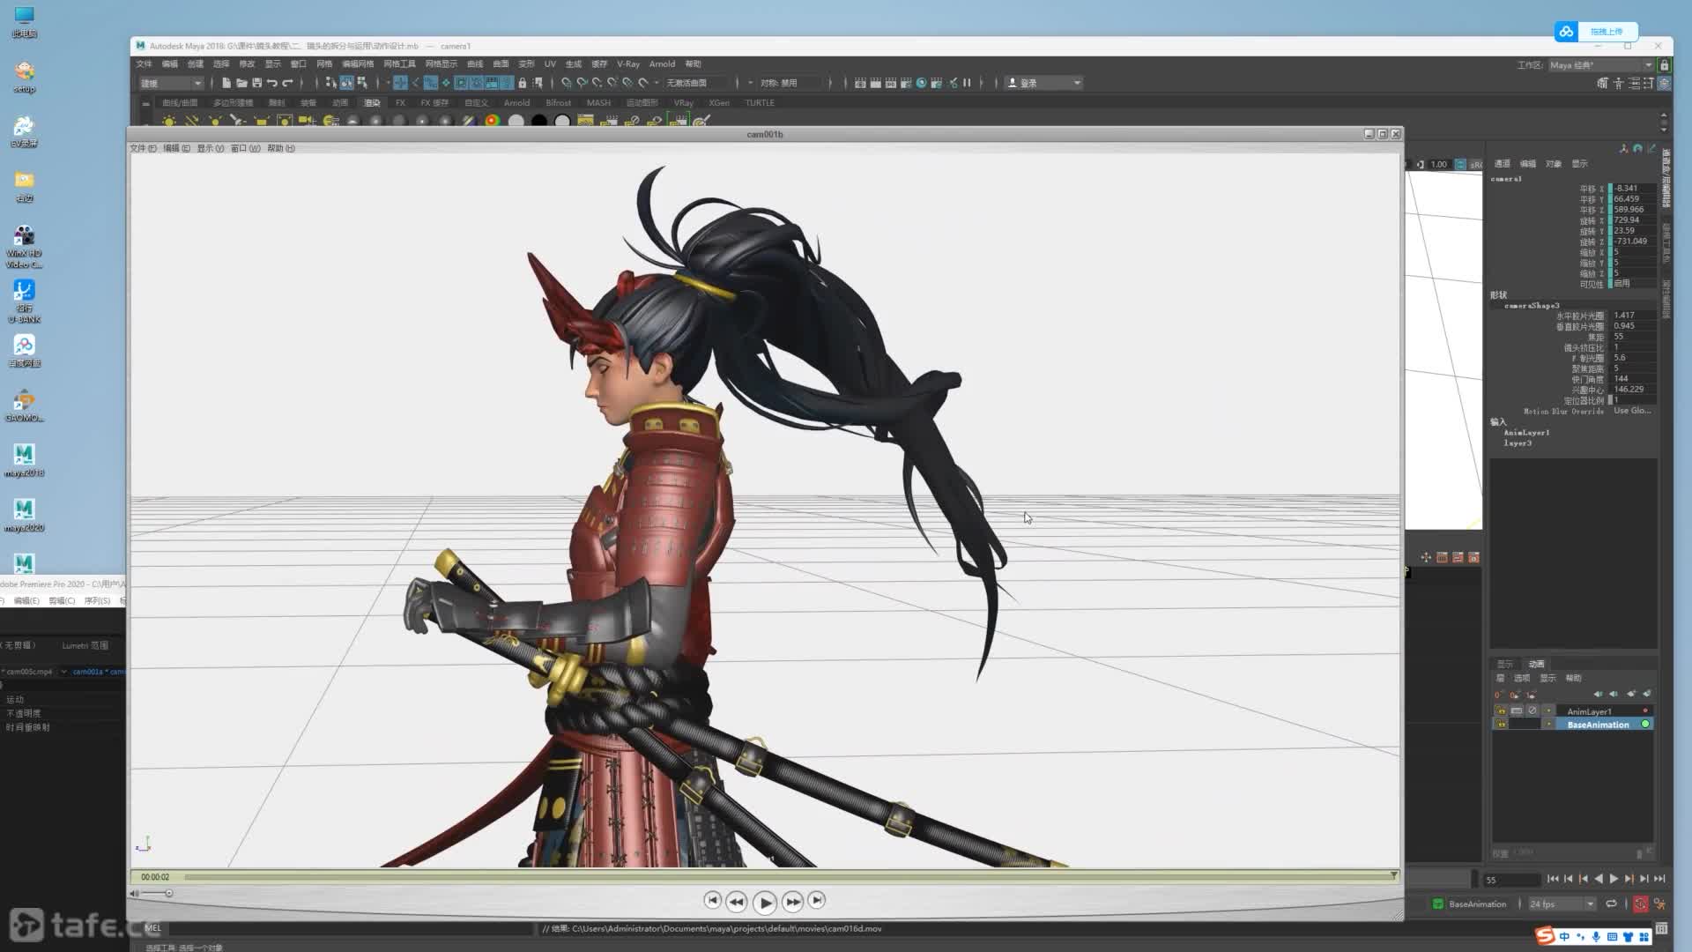Click the Redo arrow icon
Screen dimensions: 1692x952
point(287,83)
